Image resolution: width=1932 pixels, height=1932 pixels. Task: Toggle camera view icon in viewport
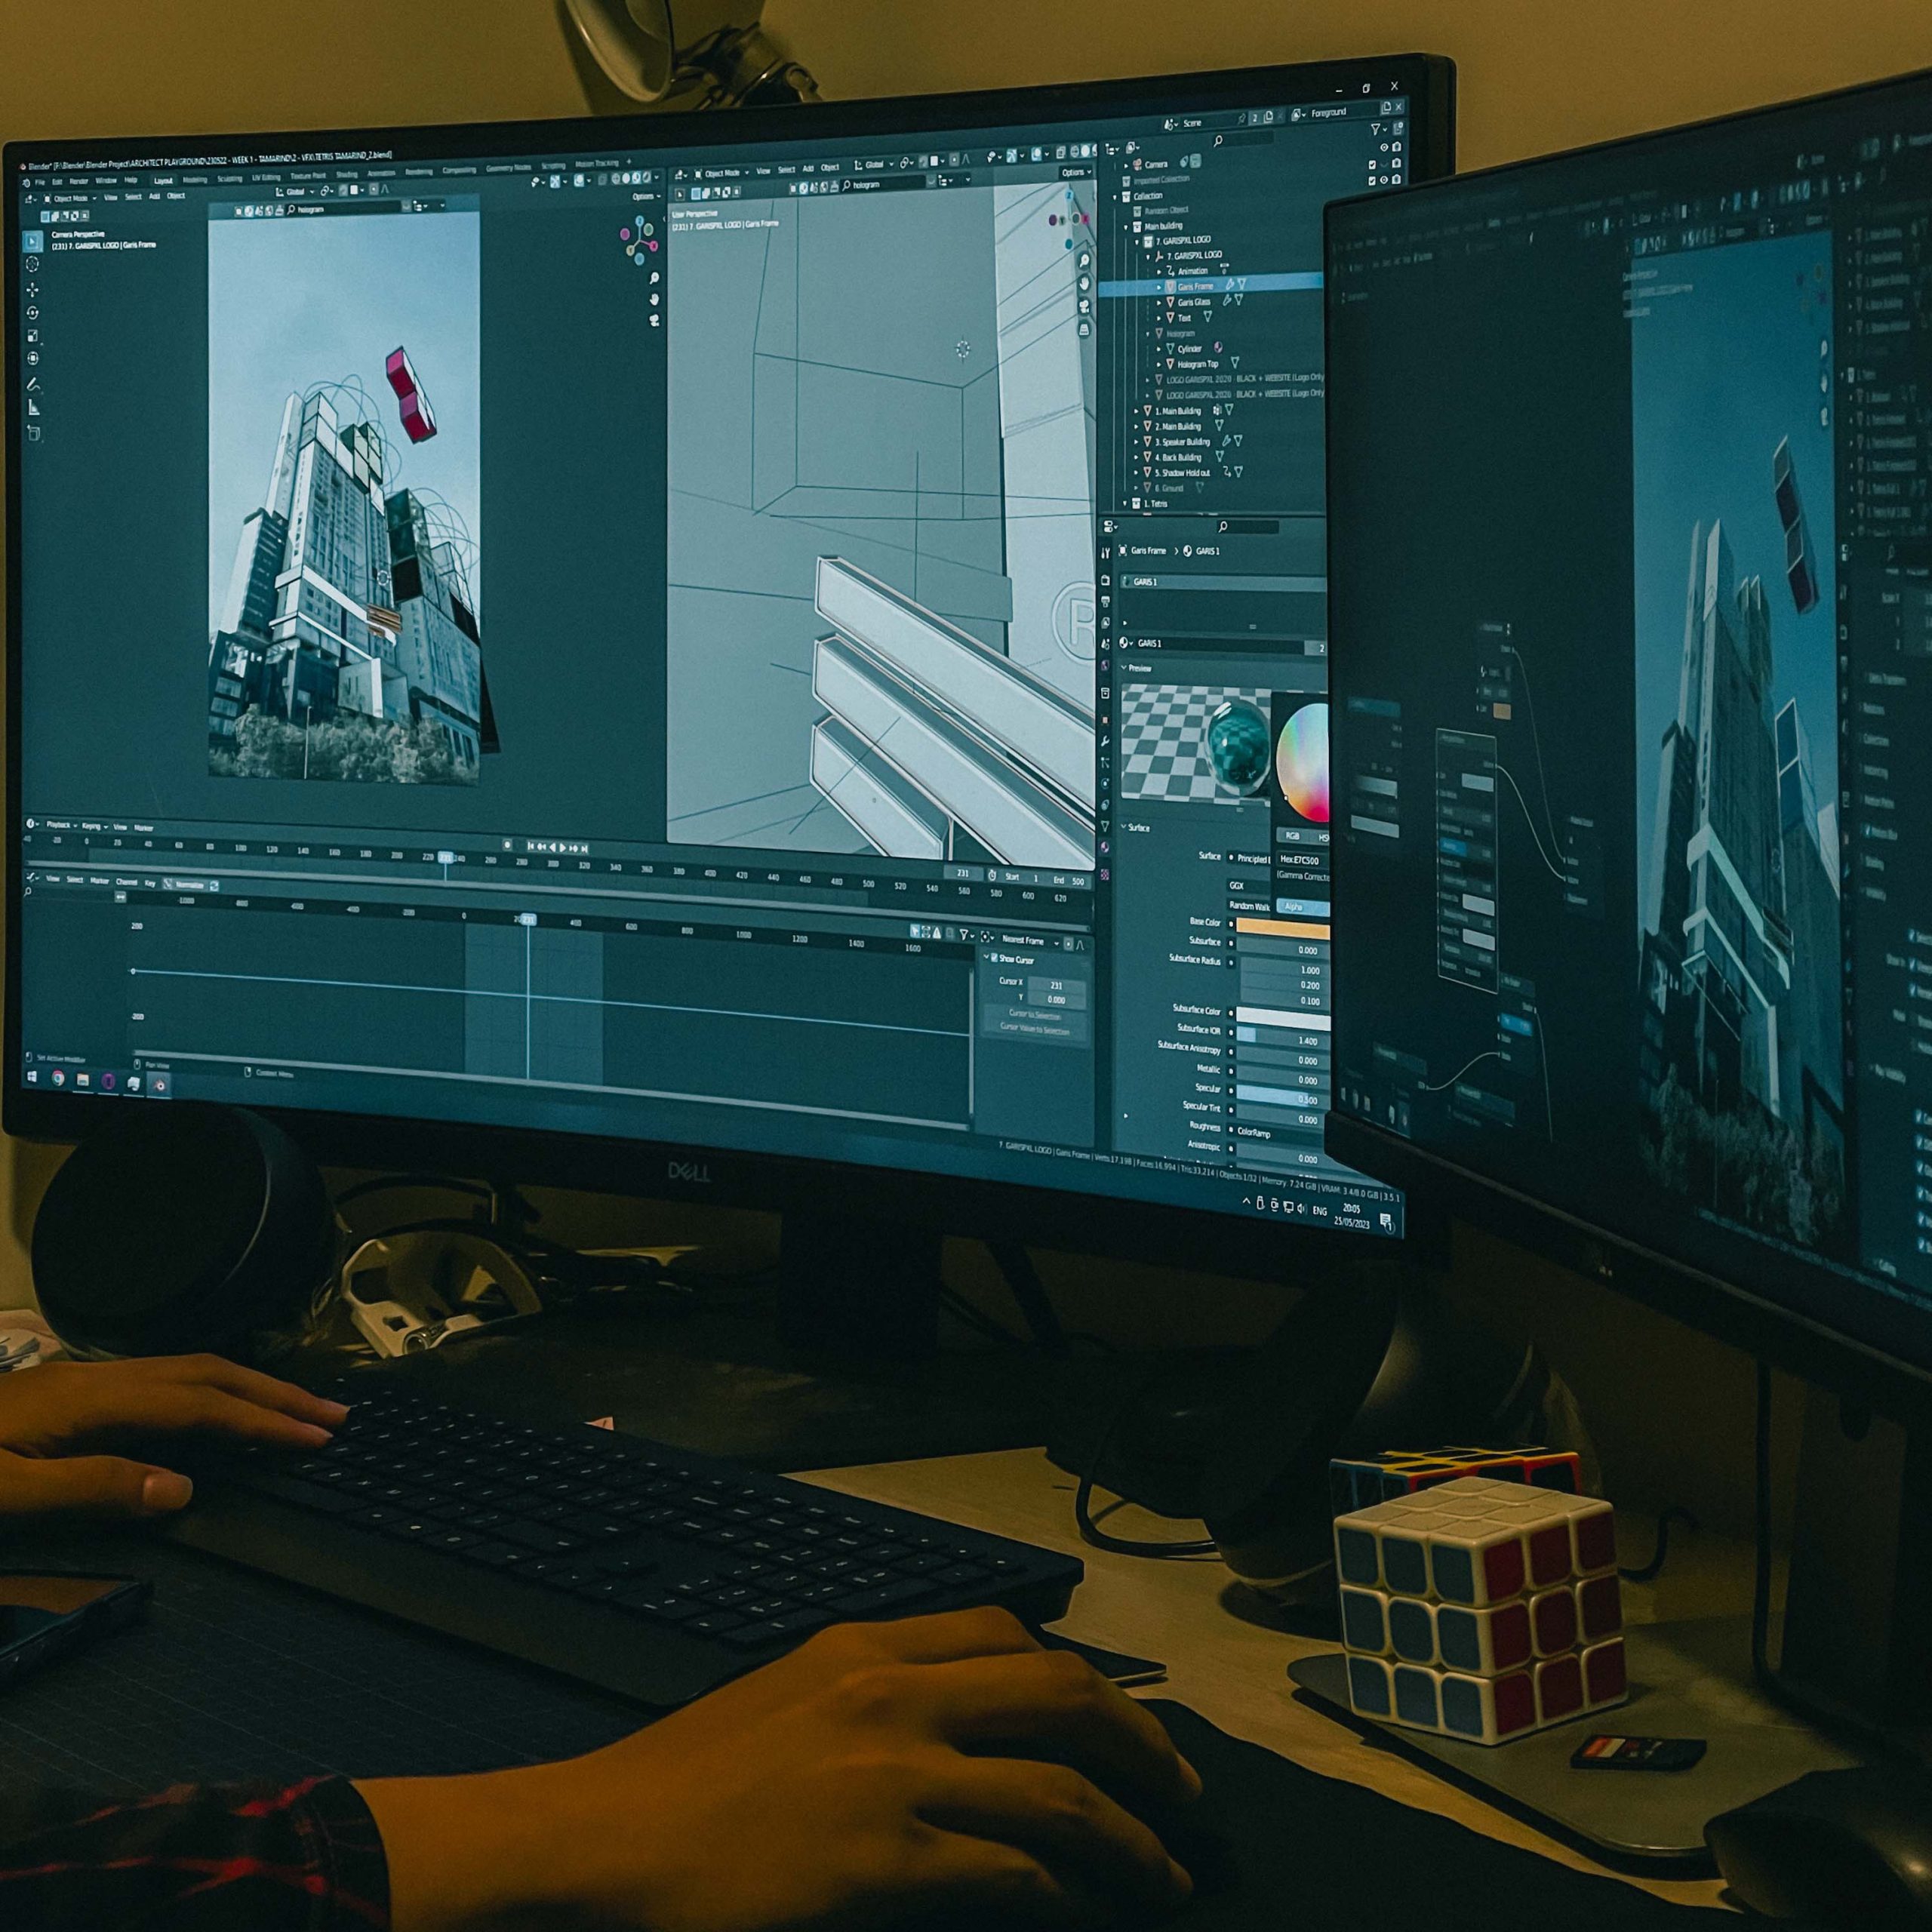point(654,321)
